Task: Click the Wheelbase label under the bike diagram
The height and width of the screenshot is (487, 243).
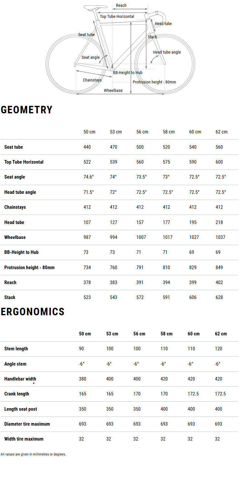Action: [x=113, y=91]
